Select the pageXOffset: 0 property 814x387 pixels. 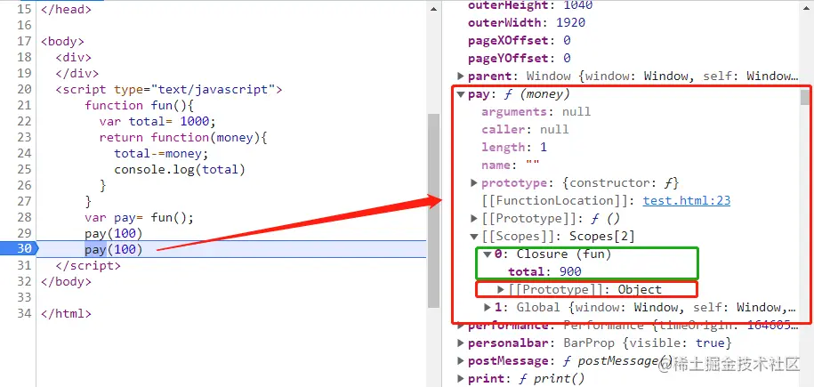click(520, 41)
